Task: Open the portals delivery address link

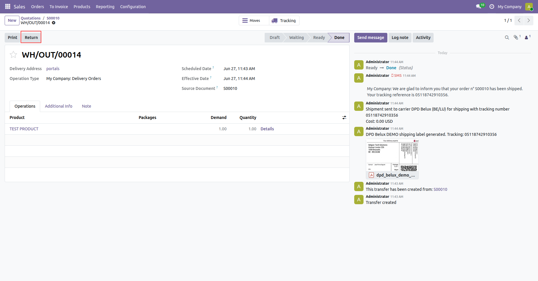Action: [x=53, y=69]
